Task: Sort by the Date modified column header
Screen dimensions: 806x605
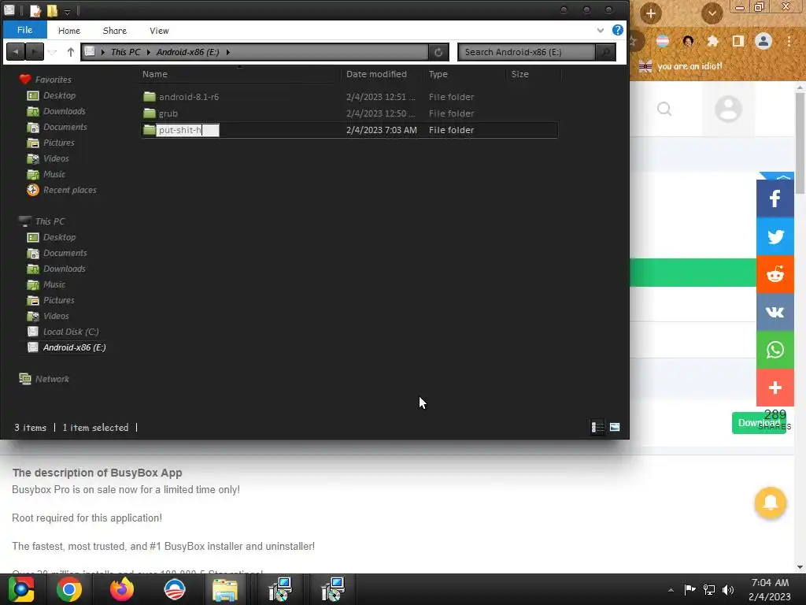Action: [x=376, y=74]
